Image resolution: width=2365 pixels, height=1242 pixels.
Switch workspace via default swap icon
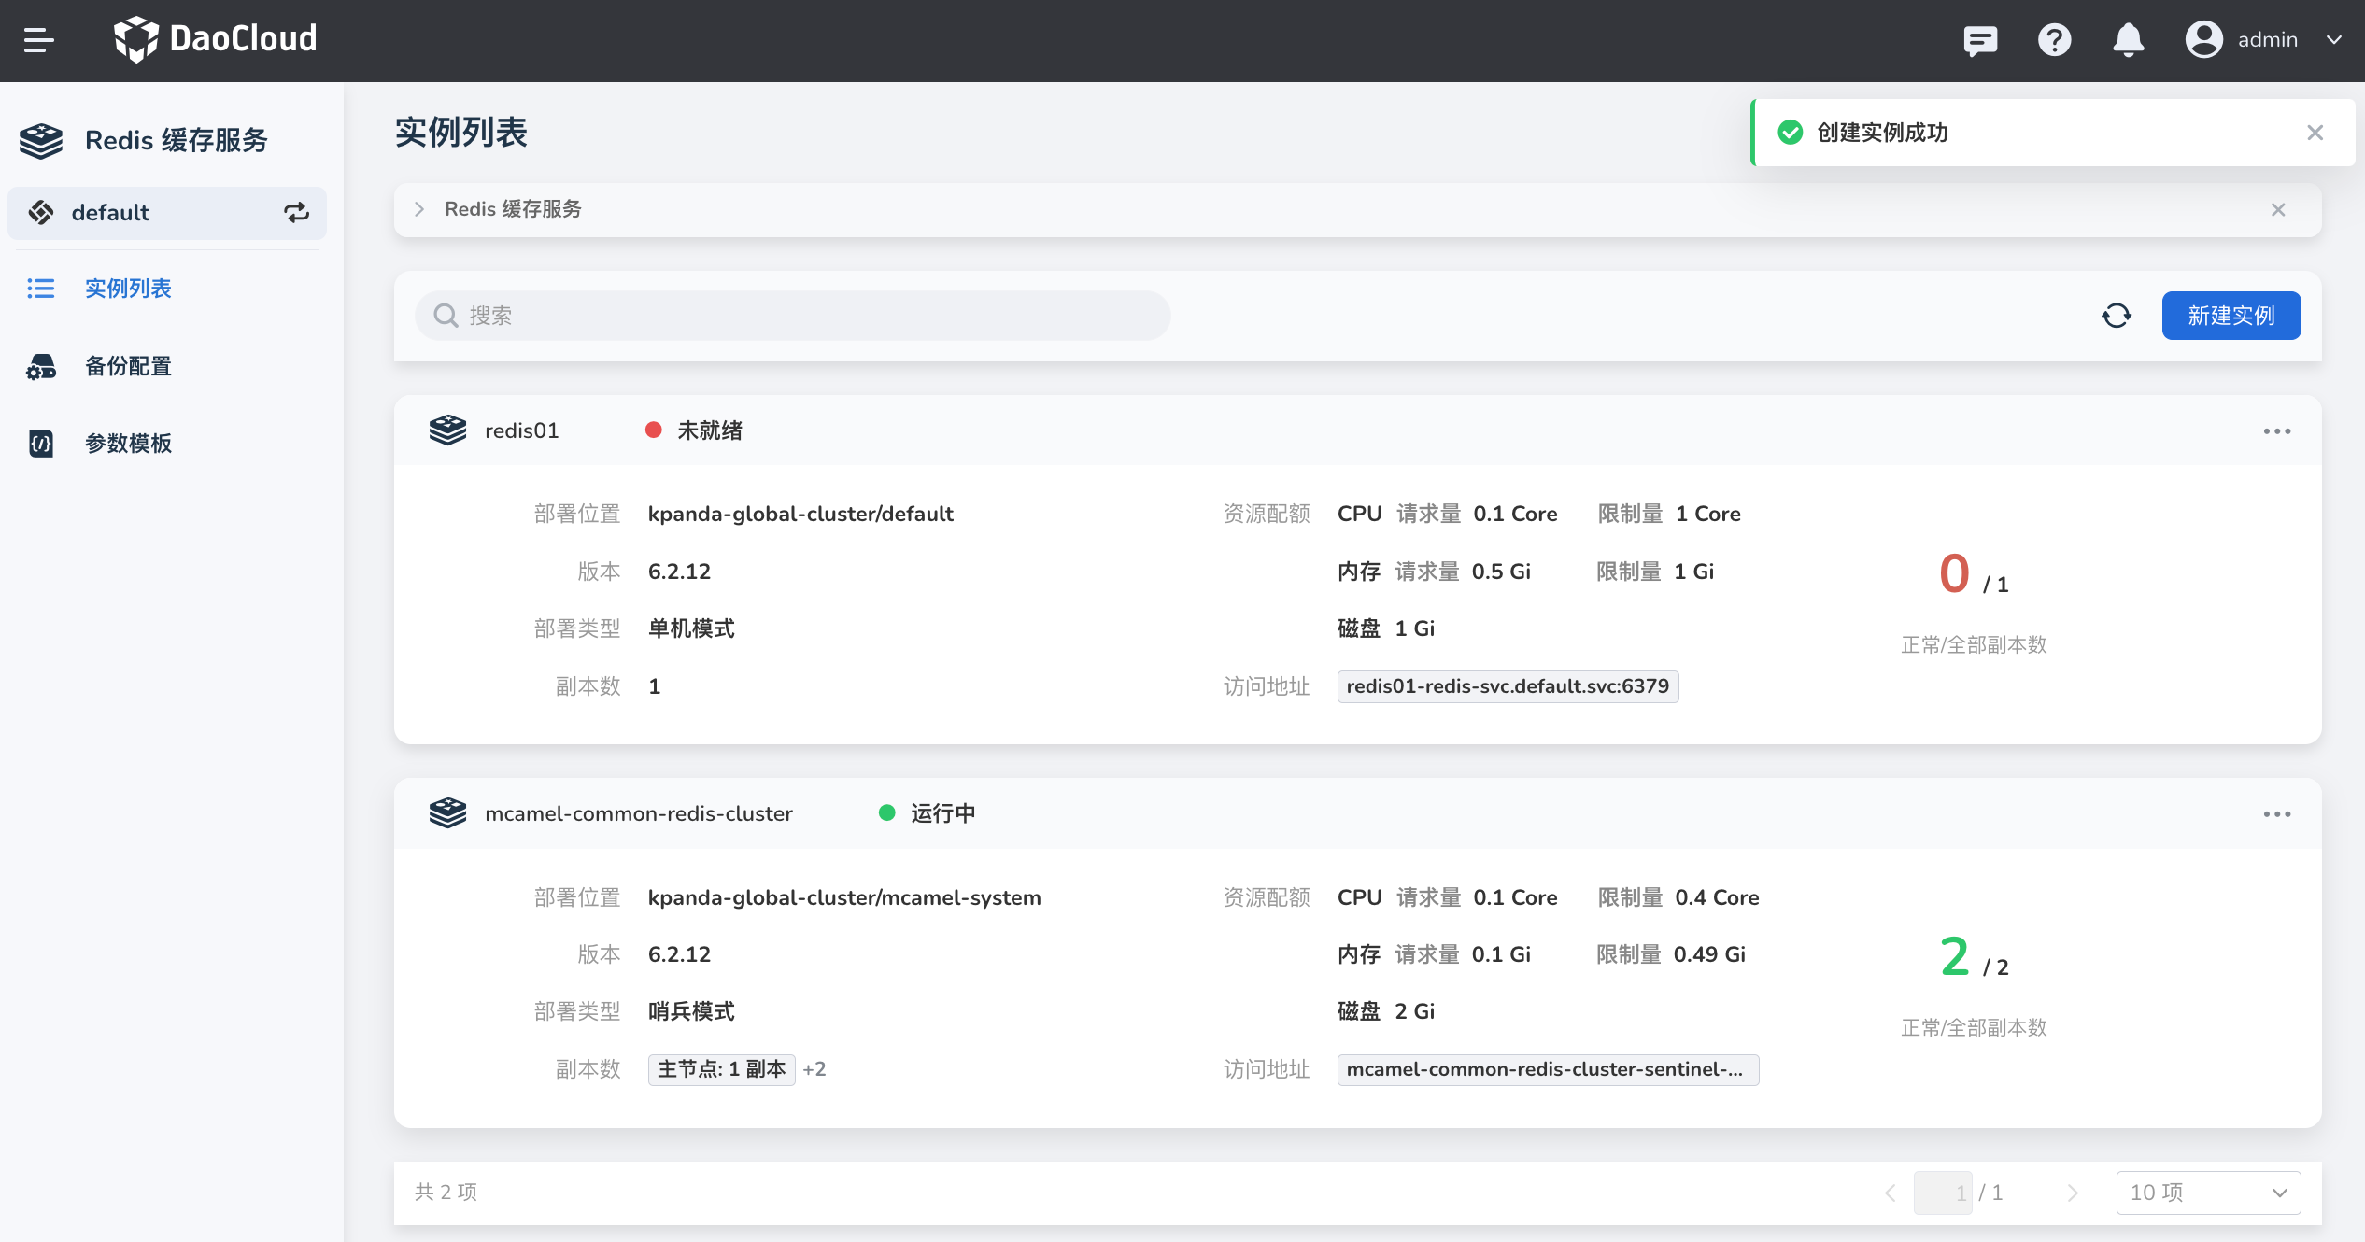(x=296, y=213)
